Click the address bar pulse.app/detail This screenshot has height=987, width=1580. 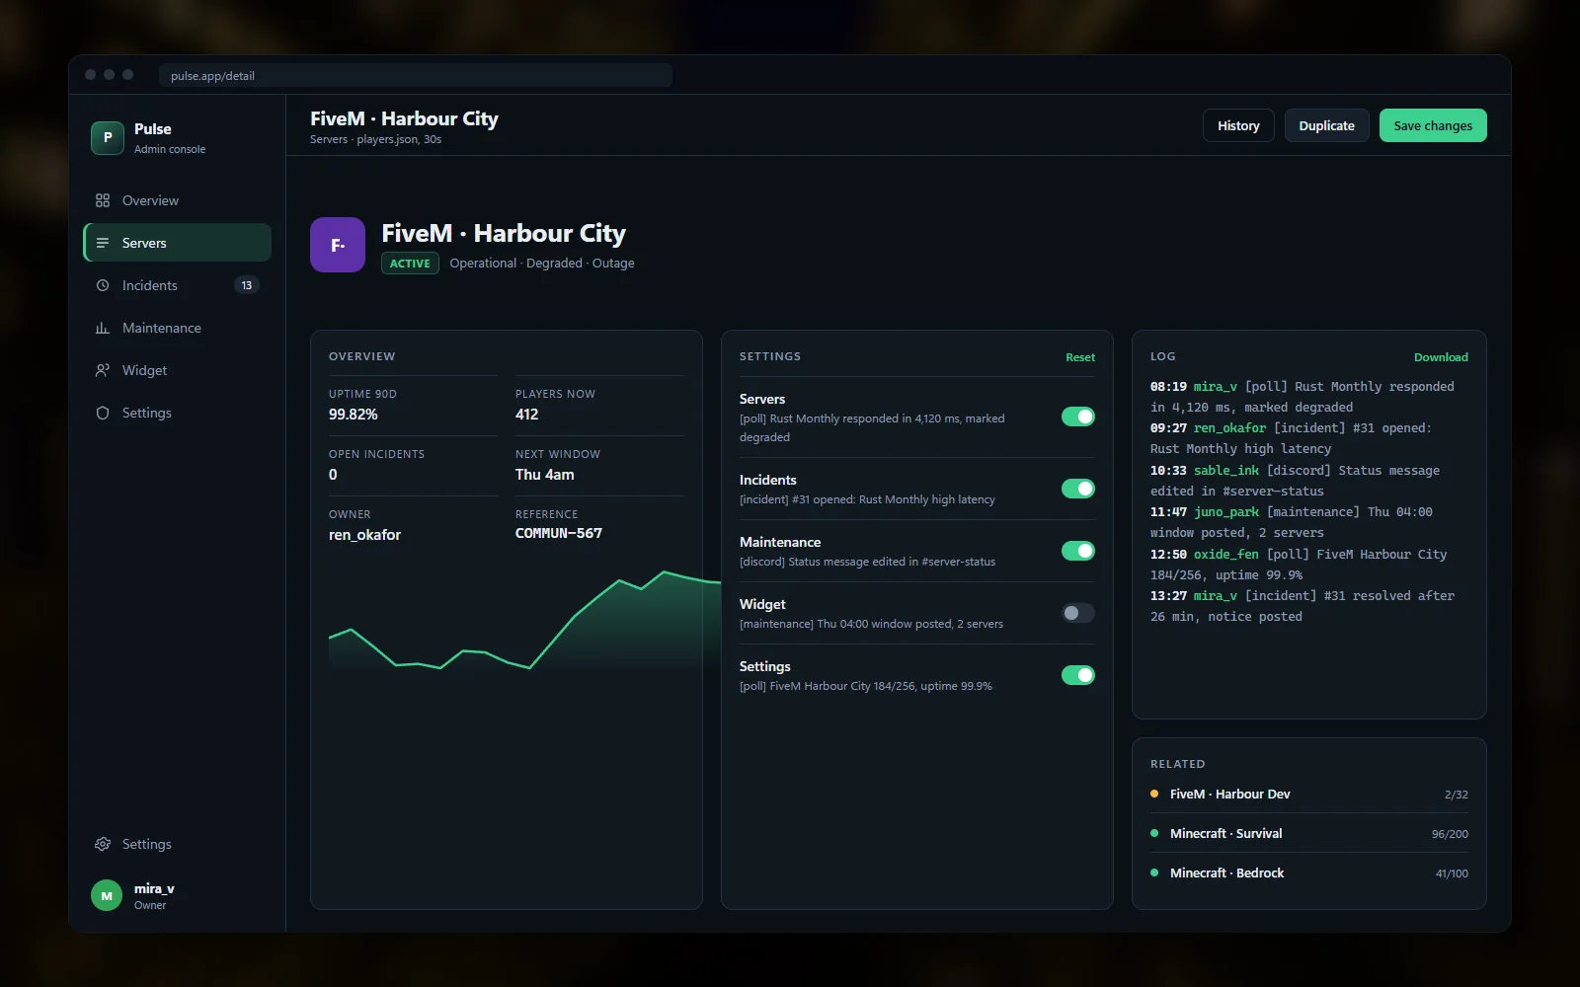(416, 76)
